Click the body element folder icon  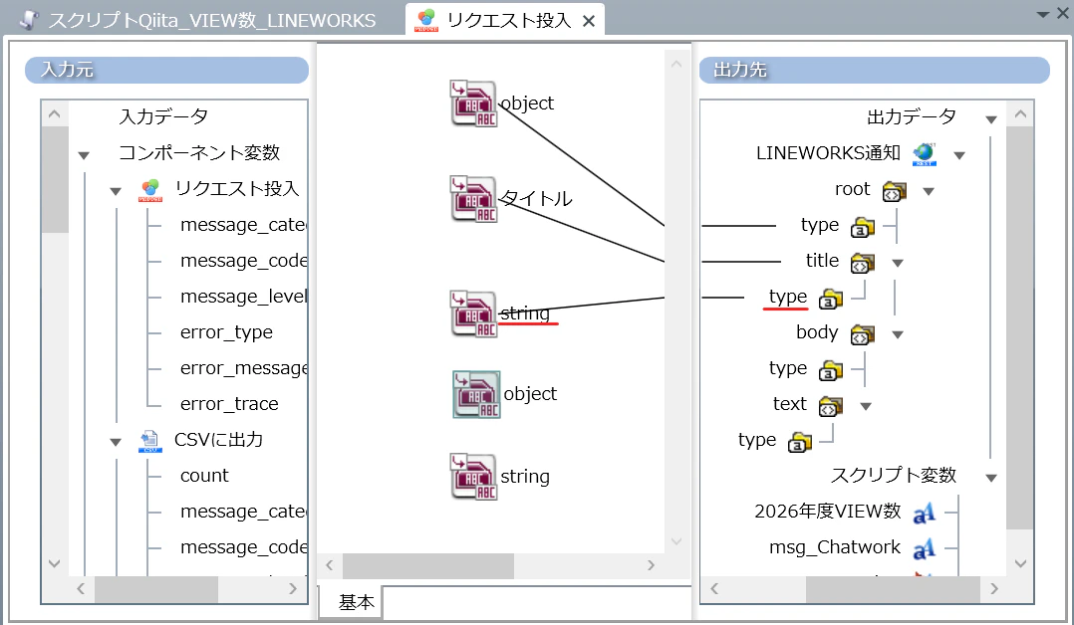[x=863, y=334]
